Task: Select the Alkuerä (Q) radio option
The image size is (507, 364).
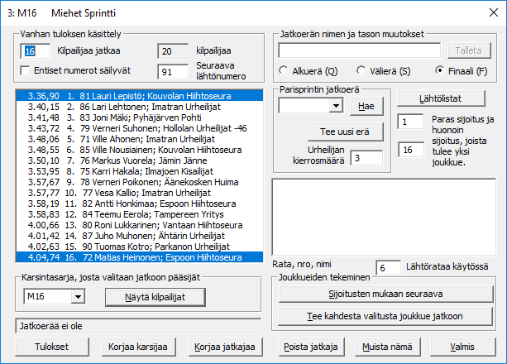Action: coord(286,69)
